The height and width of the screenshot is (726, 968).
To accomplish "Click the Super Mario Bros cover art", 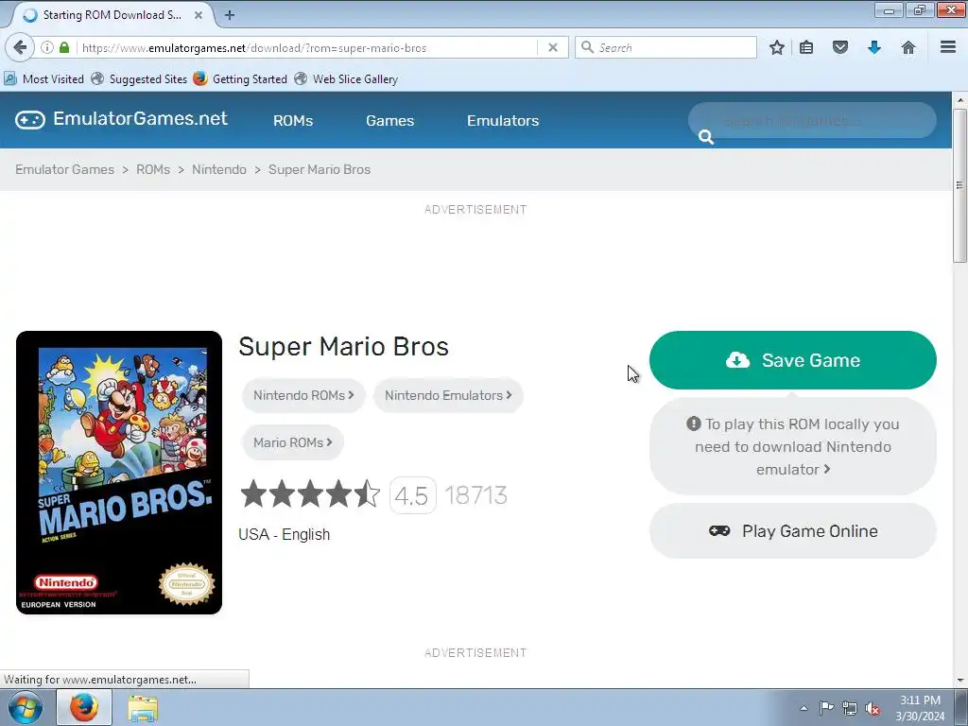I will coord(119,473).
